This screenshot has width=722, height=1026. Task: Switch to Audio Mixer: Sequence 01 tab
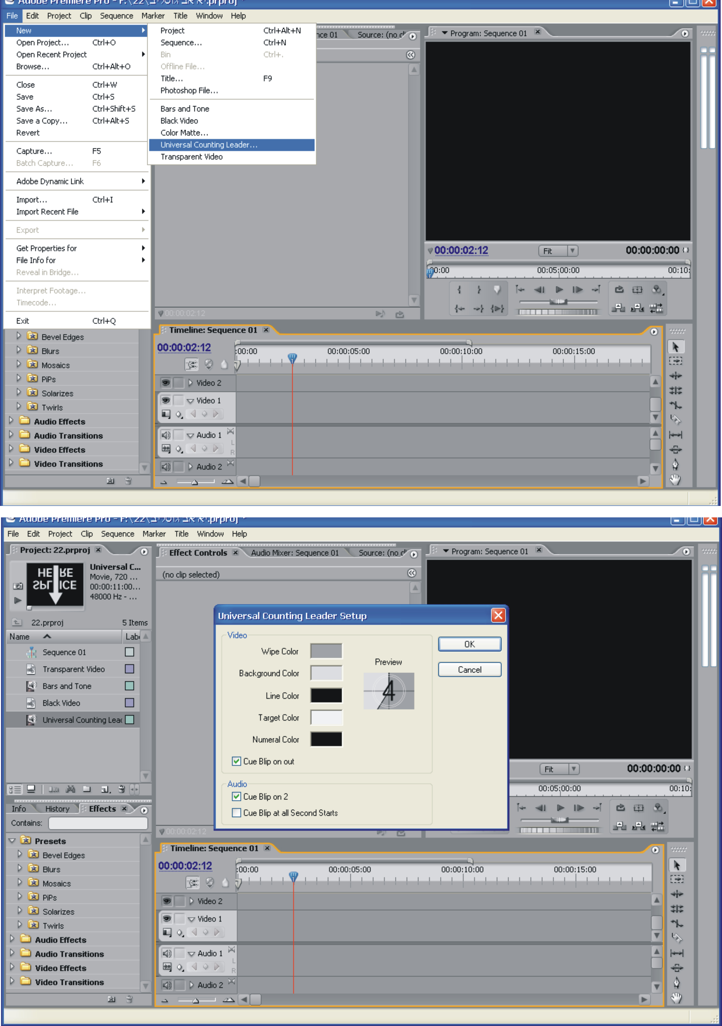tap(295, 553)
